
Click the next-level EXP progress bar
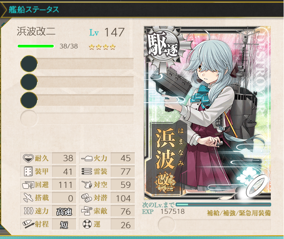223,205
